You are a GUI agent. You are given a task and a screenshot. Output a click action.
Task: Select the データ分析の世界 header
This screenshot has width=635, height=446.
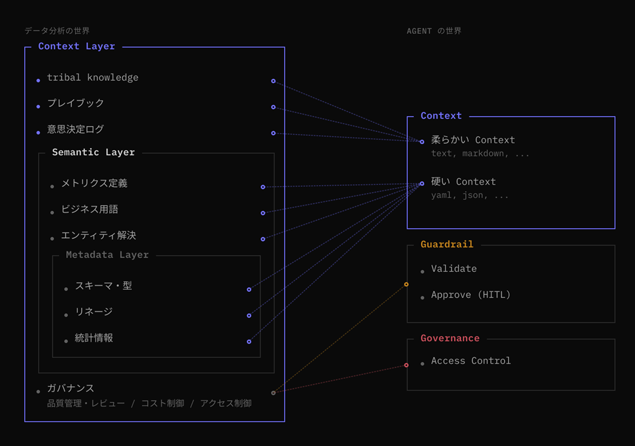click(57, 30)
